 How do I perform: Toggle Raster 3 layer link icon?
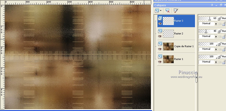220,18
